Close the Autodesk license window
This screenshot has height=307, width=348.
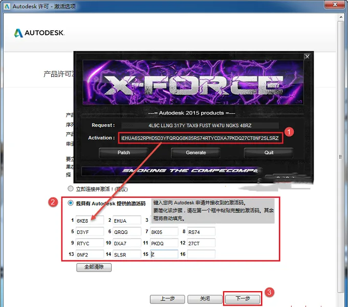(335, 5)
